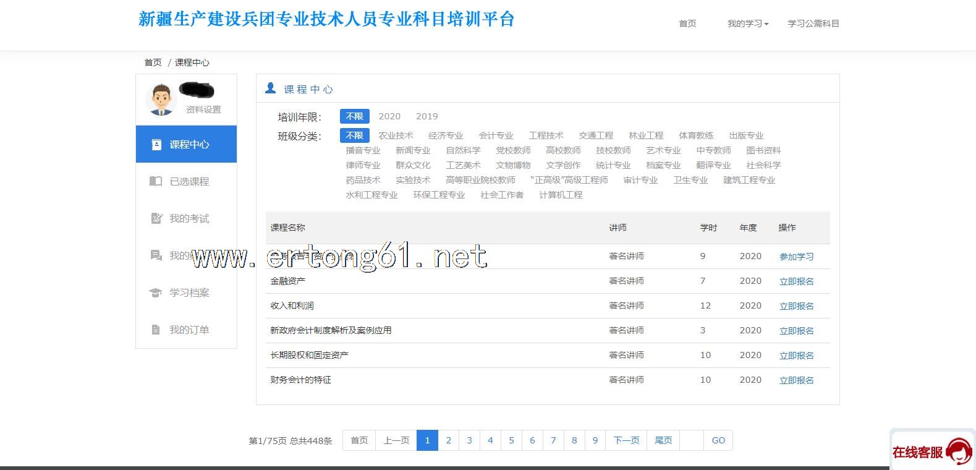Open 课程中心 sidebar icon
Image resolution: width=976 pixels, height=470 pixels.
156,144
